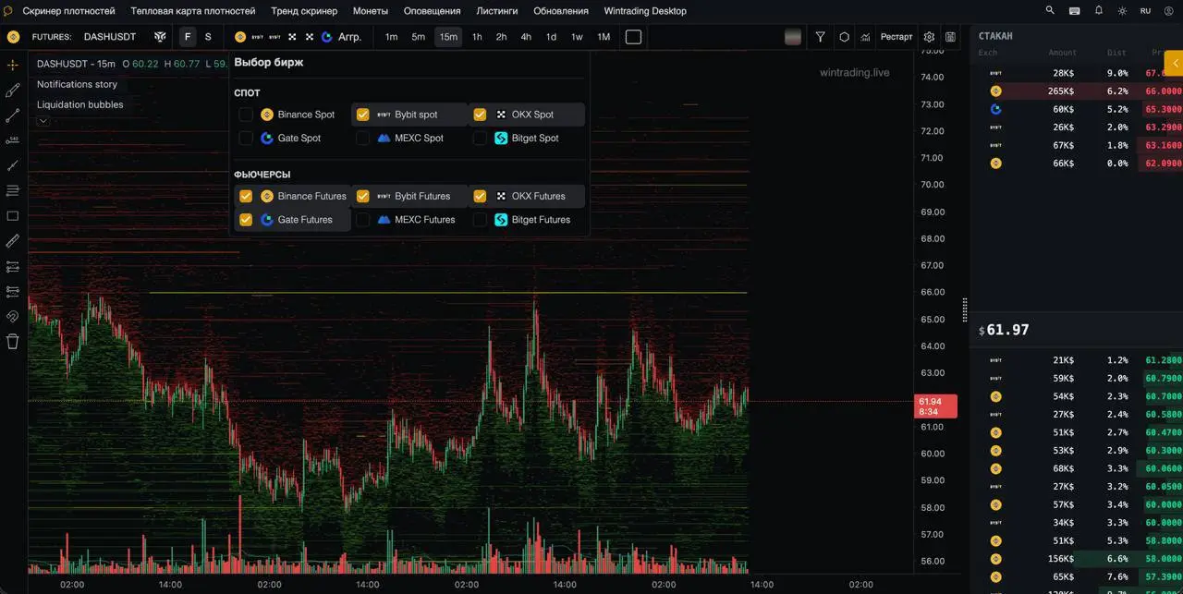Enable the Gate Spot checkbox
Viewport: 1183px width, 594px height.
click(246, 138)
